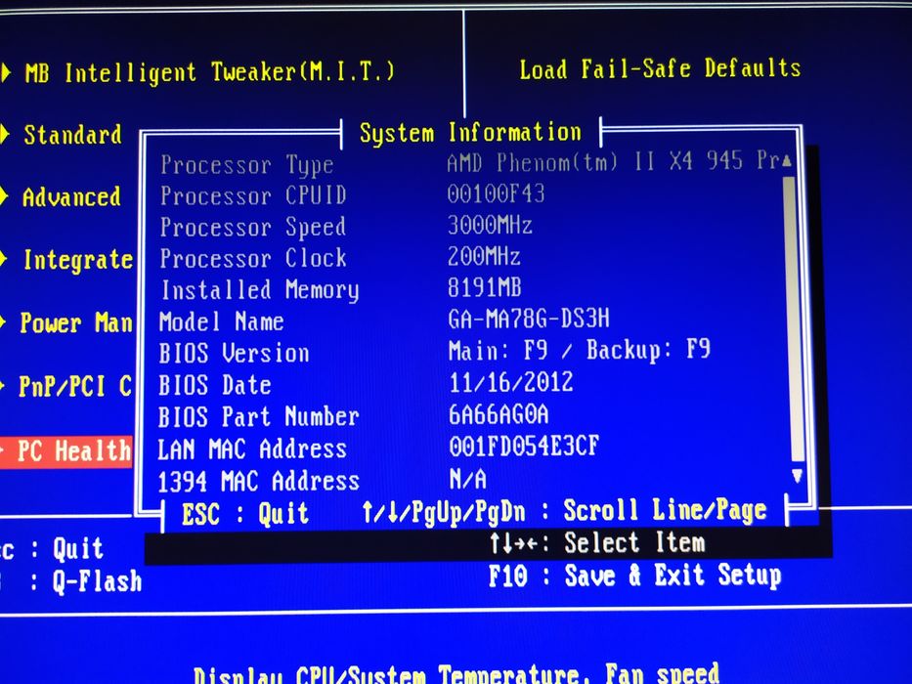The image size is (912, 684).
Task: Click Scroll Line/Page hint in dialog
Action: click(666, 510)
